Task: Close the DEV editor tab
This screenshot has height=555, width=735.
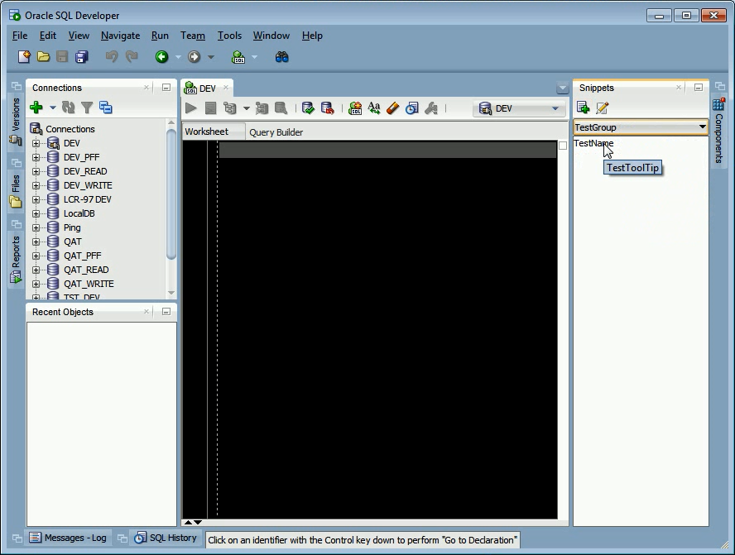Action: click(x=226, y=88)
